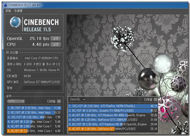Select OpenGL rank 4 GeForce GTX 280M
190x136 pixels.
pos(113,120)
